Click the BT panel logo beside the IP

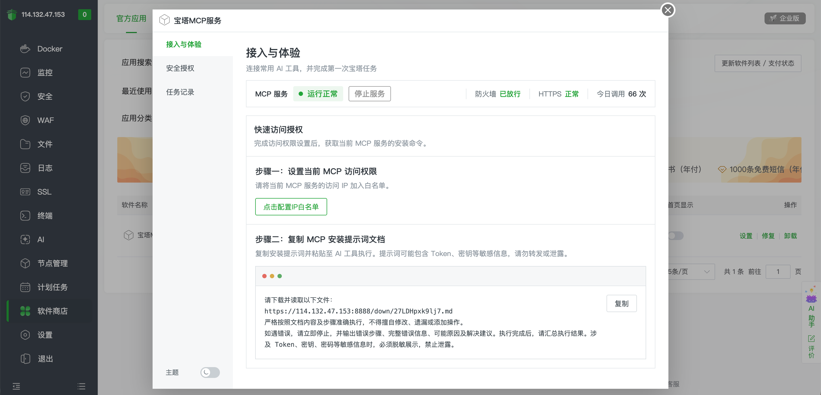(12, 15)
